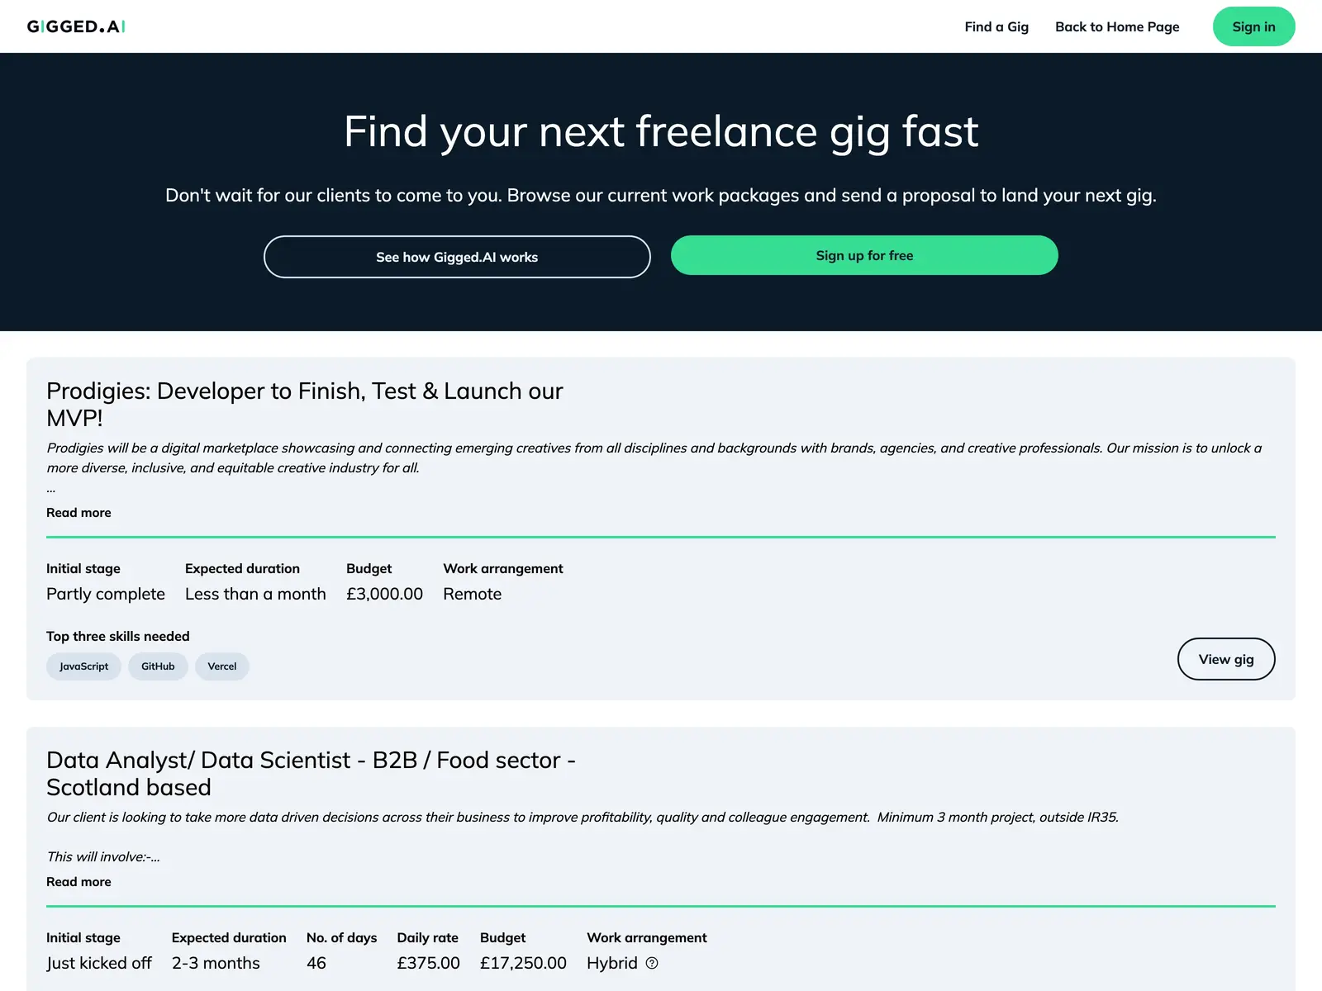Click the Top three skills needed label

(118, 636)
